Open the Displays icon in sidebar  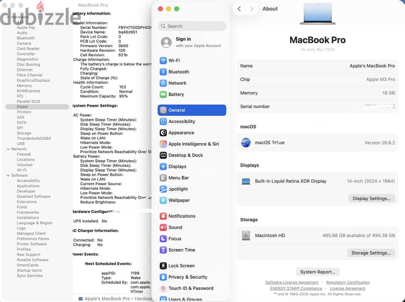[163, 167]
